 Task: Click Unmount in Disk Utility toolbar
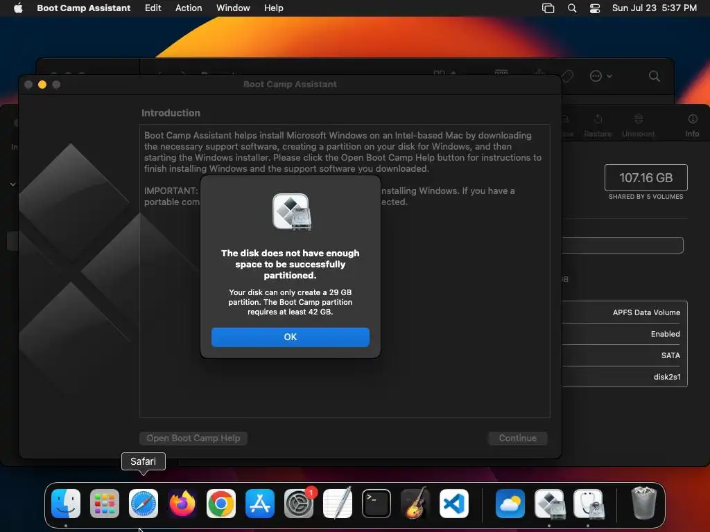coord(638,125)
